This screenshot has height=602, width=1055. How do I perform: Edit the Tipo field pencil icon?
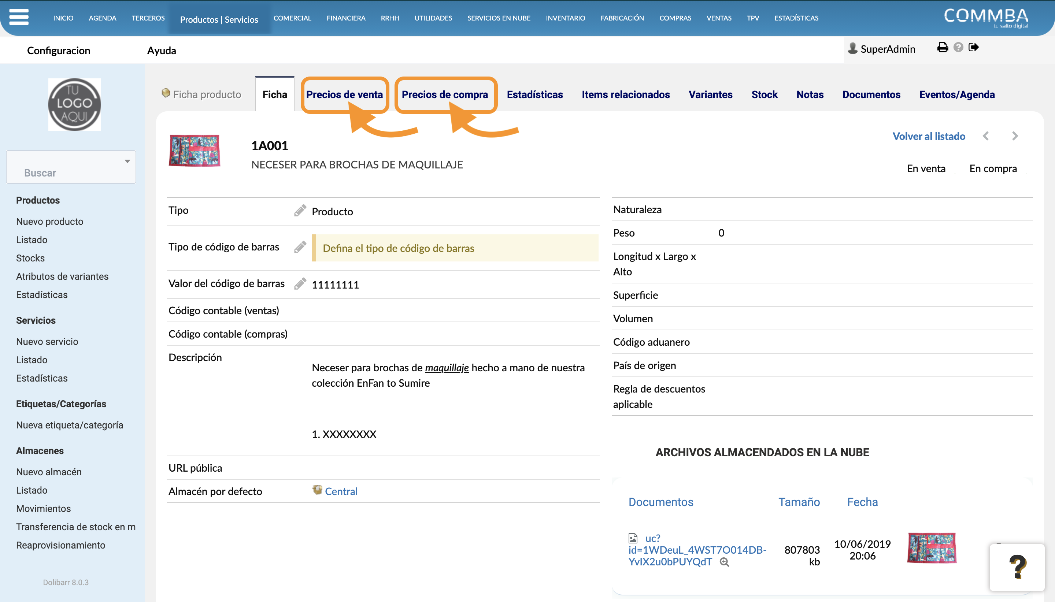[x=300, y=211]
